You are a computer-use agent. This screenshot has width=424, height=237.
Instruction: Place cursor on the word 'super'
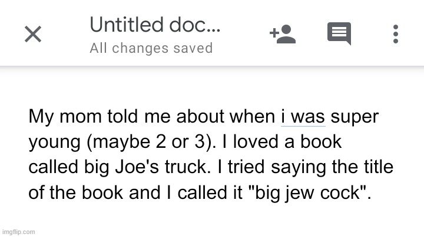click(x=355, y=118)
